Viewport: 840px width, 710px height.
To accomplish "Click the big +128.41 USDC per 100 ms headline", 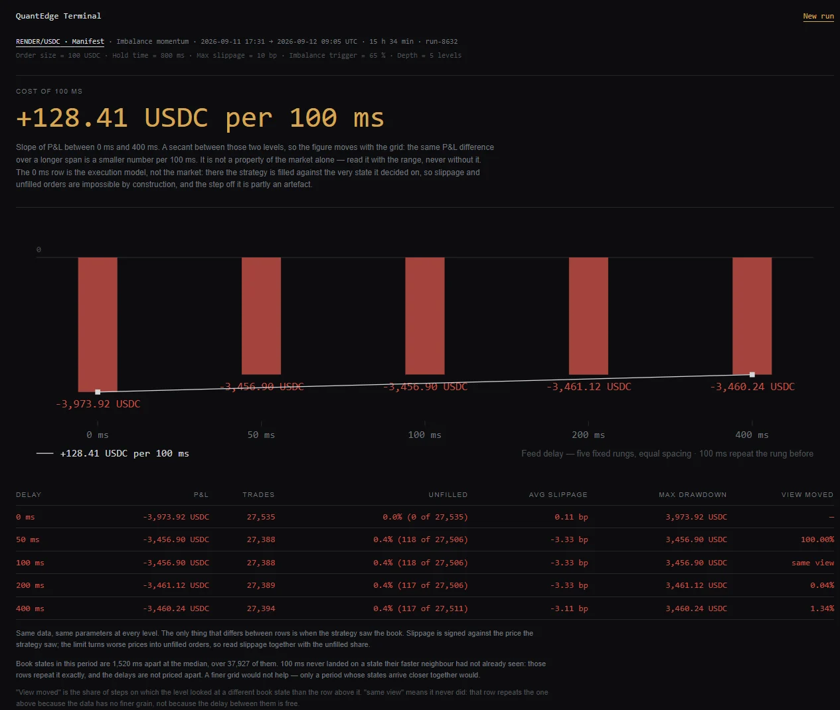I will tap(200, 118).
